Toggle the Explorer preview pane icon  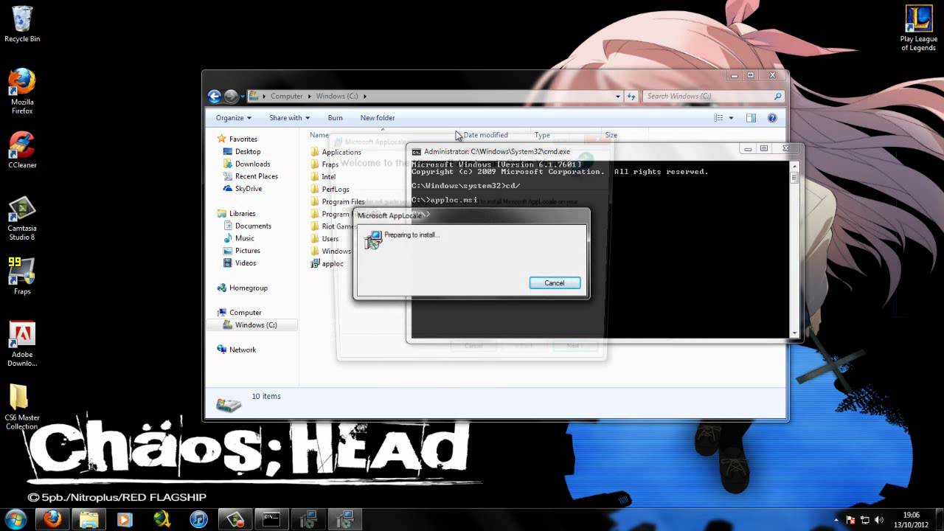pos(751,118)
